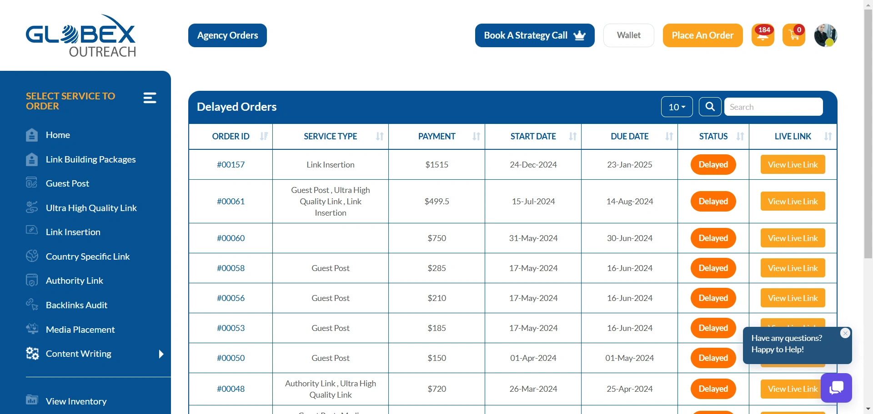Viewport: 873px width, 414px height.
Task: Sort by Due Date column arrows
Action: point(669,136)
